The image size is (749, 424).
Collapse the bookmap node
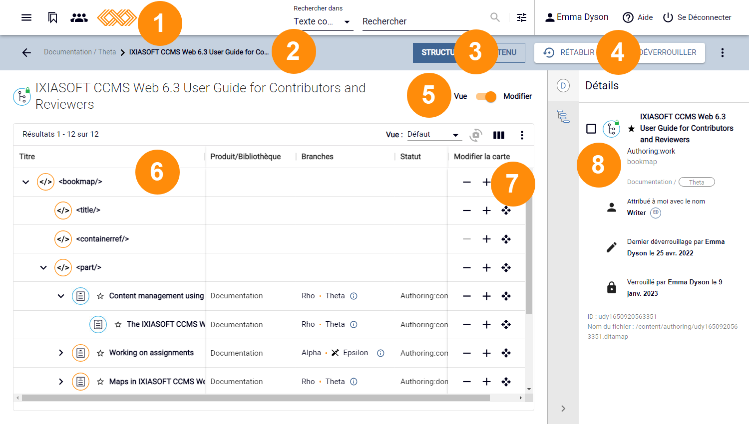pyautogui.click(x=25, y=182)
